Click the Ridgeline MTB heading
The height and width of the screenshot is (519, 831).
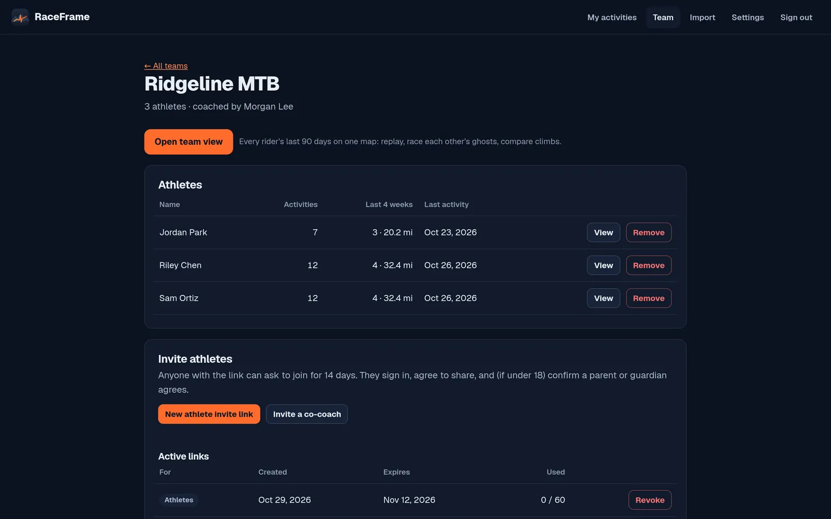pos(212,84)
